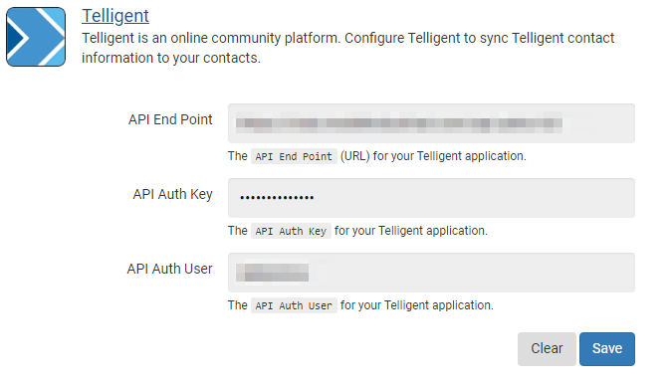Focus the API Auth Key password field
The width and height of the screenshot is (671, 382).
tap(431, 198)
